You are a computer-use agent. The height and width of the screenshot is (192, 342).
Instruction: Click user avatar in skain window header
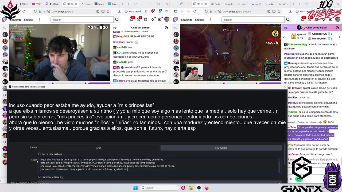pos(166,19)
